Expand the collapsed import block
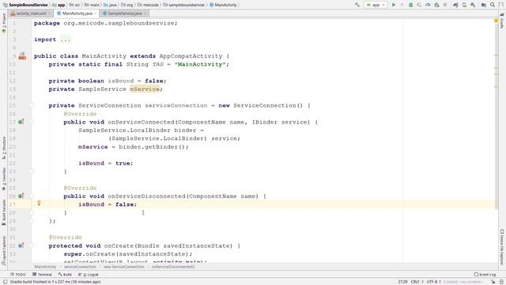The width and height of the screenshot is (506, 285). (66, 40)
